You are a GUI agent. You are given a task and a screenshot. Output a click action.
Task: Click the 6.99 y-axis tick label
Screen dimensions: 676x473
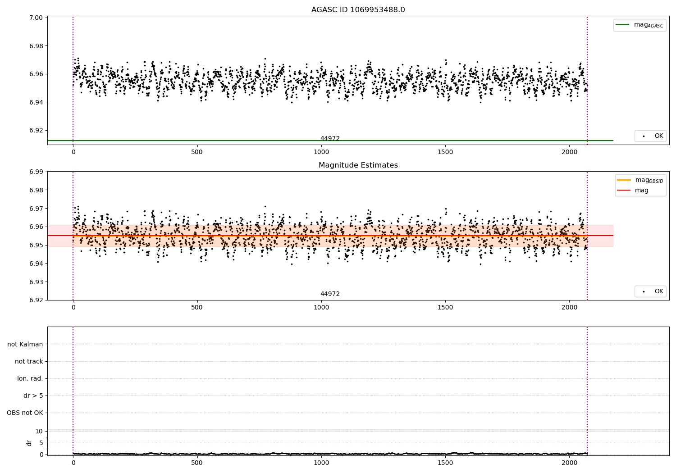(x=37, y=172)
